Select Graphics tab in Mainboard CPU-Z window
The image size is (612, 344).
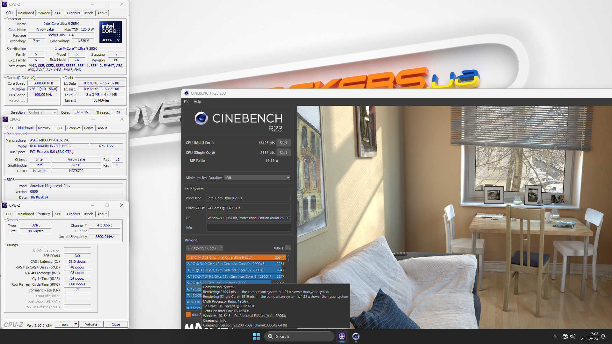tap(74, 128)
